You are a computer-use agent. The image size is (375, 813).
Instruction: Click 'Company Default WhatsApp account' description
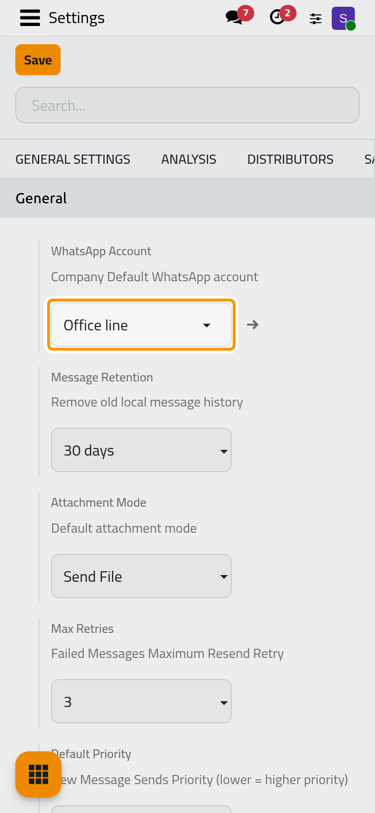(154, 277)
